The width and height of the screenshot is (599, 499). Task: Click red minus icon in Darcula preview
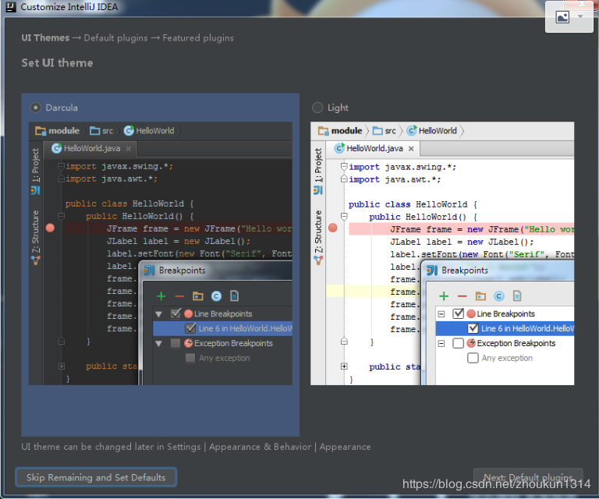pos(179,296)
